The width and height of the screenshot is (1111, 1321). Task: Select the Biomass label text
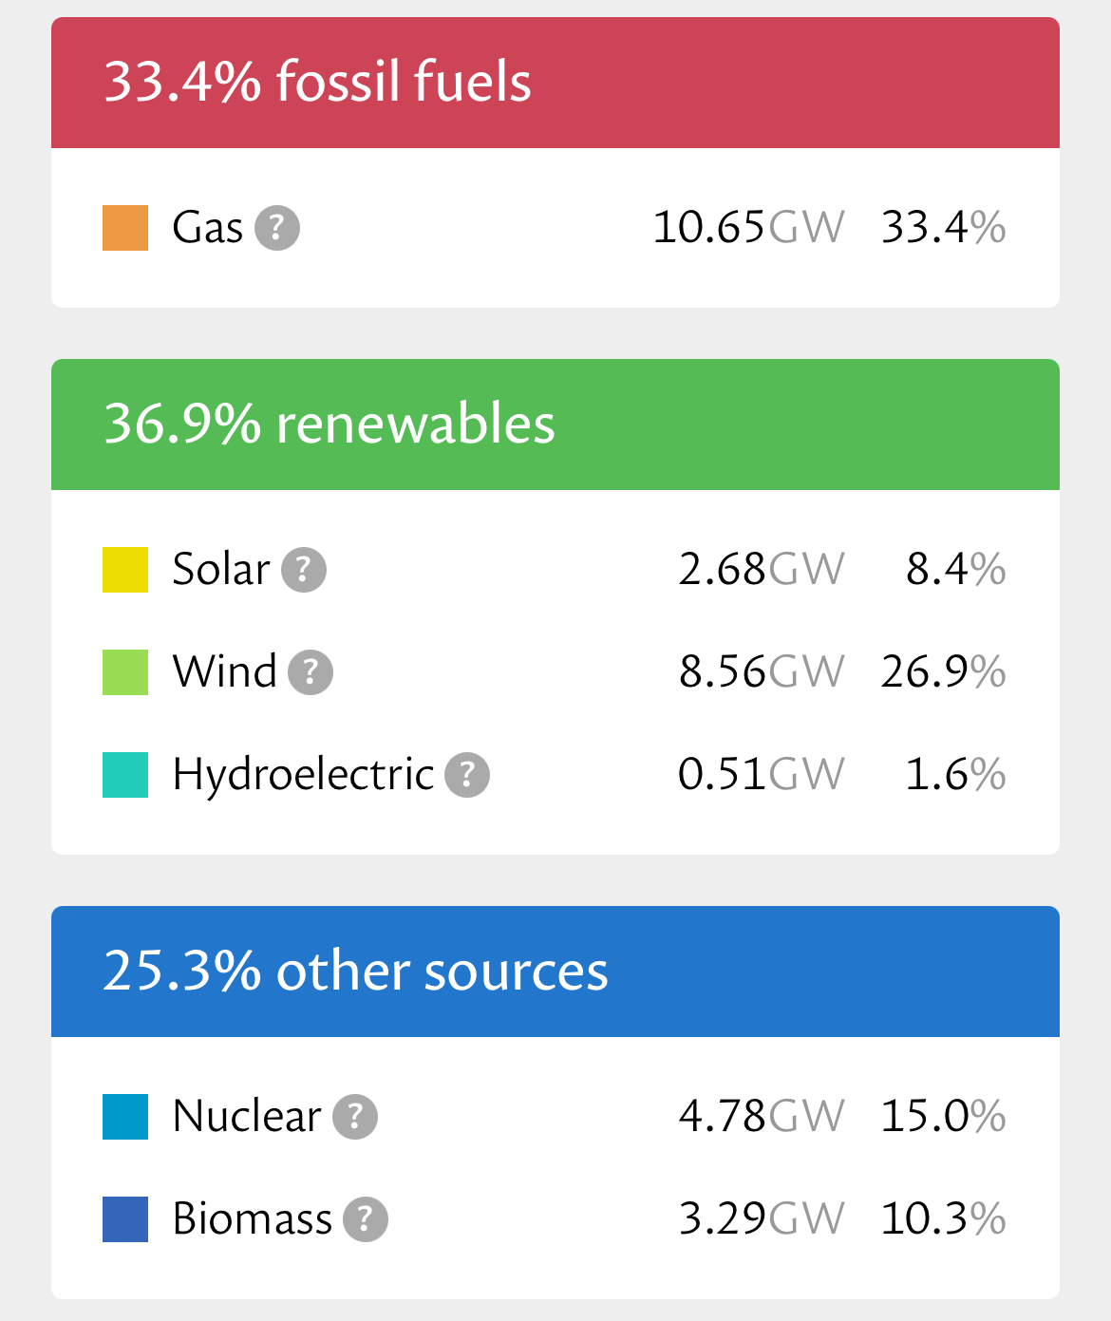pos(253,1219)
